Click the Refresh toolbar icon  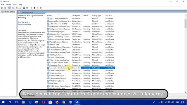tap(17, 8)
